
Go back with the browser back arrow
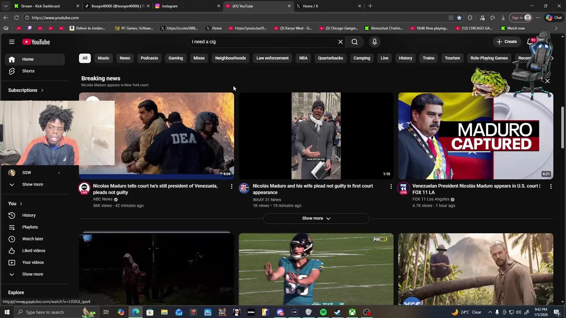(x=5, y=18)
